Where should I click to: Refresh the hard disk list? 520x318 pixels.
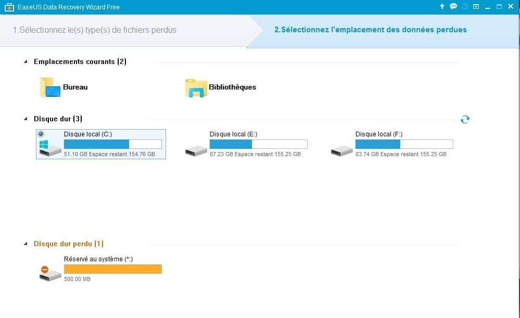click(465, 119)
